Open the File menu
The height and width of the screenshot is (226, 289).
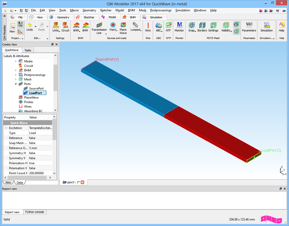pos(33,10)
